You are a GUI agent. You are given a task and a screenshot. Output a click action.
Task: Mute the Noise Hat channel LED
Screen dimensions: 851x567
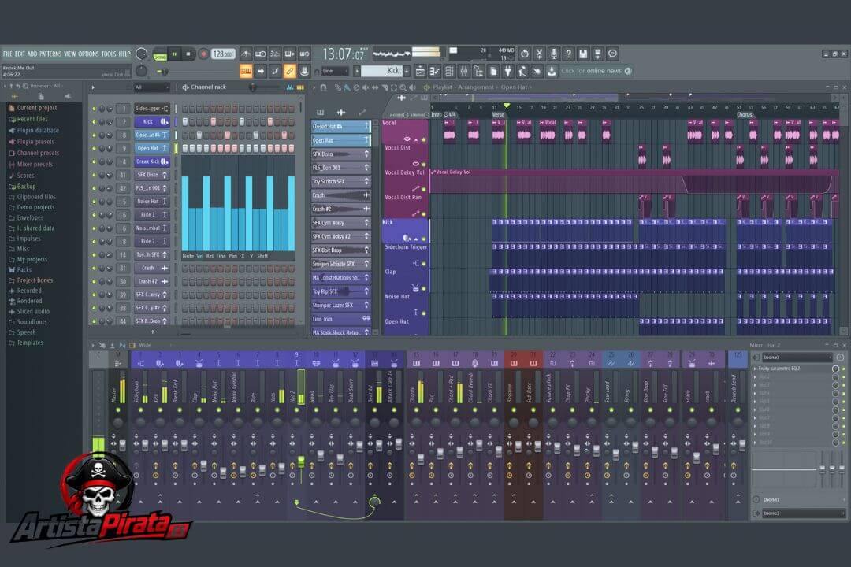point(94,202)
